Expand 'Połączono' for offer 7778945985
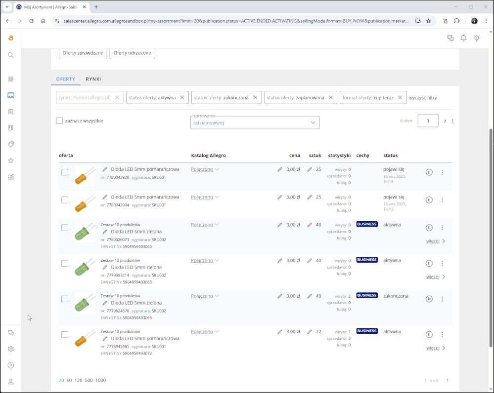The image size is (494, 393). click(205, 332)
